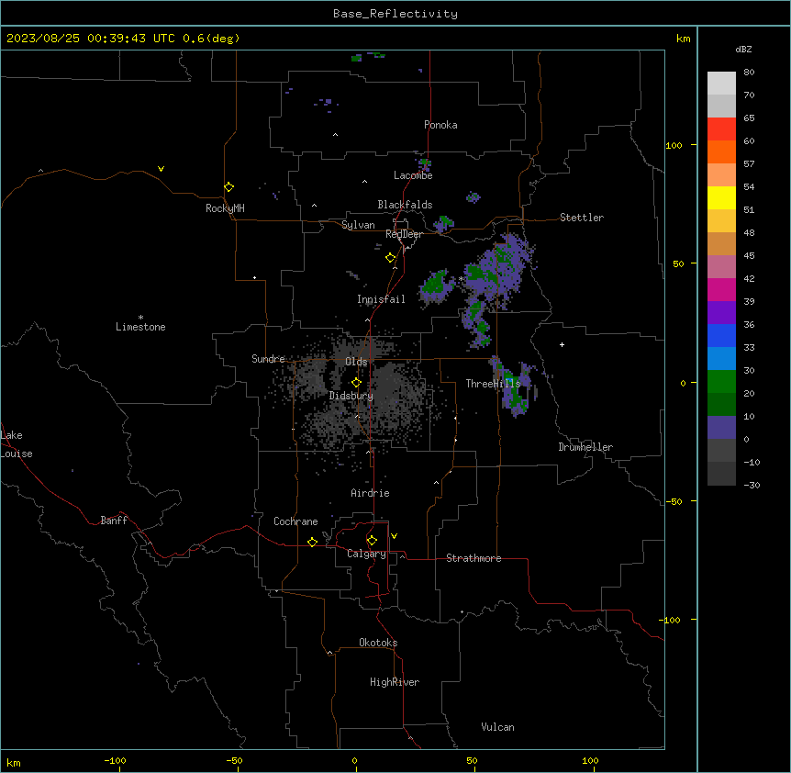Select the Strathmore label
This screenshot has width=791, height=773.
473,558
